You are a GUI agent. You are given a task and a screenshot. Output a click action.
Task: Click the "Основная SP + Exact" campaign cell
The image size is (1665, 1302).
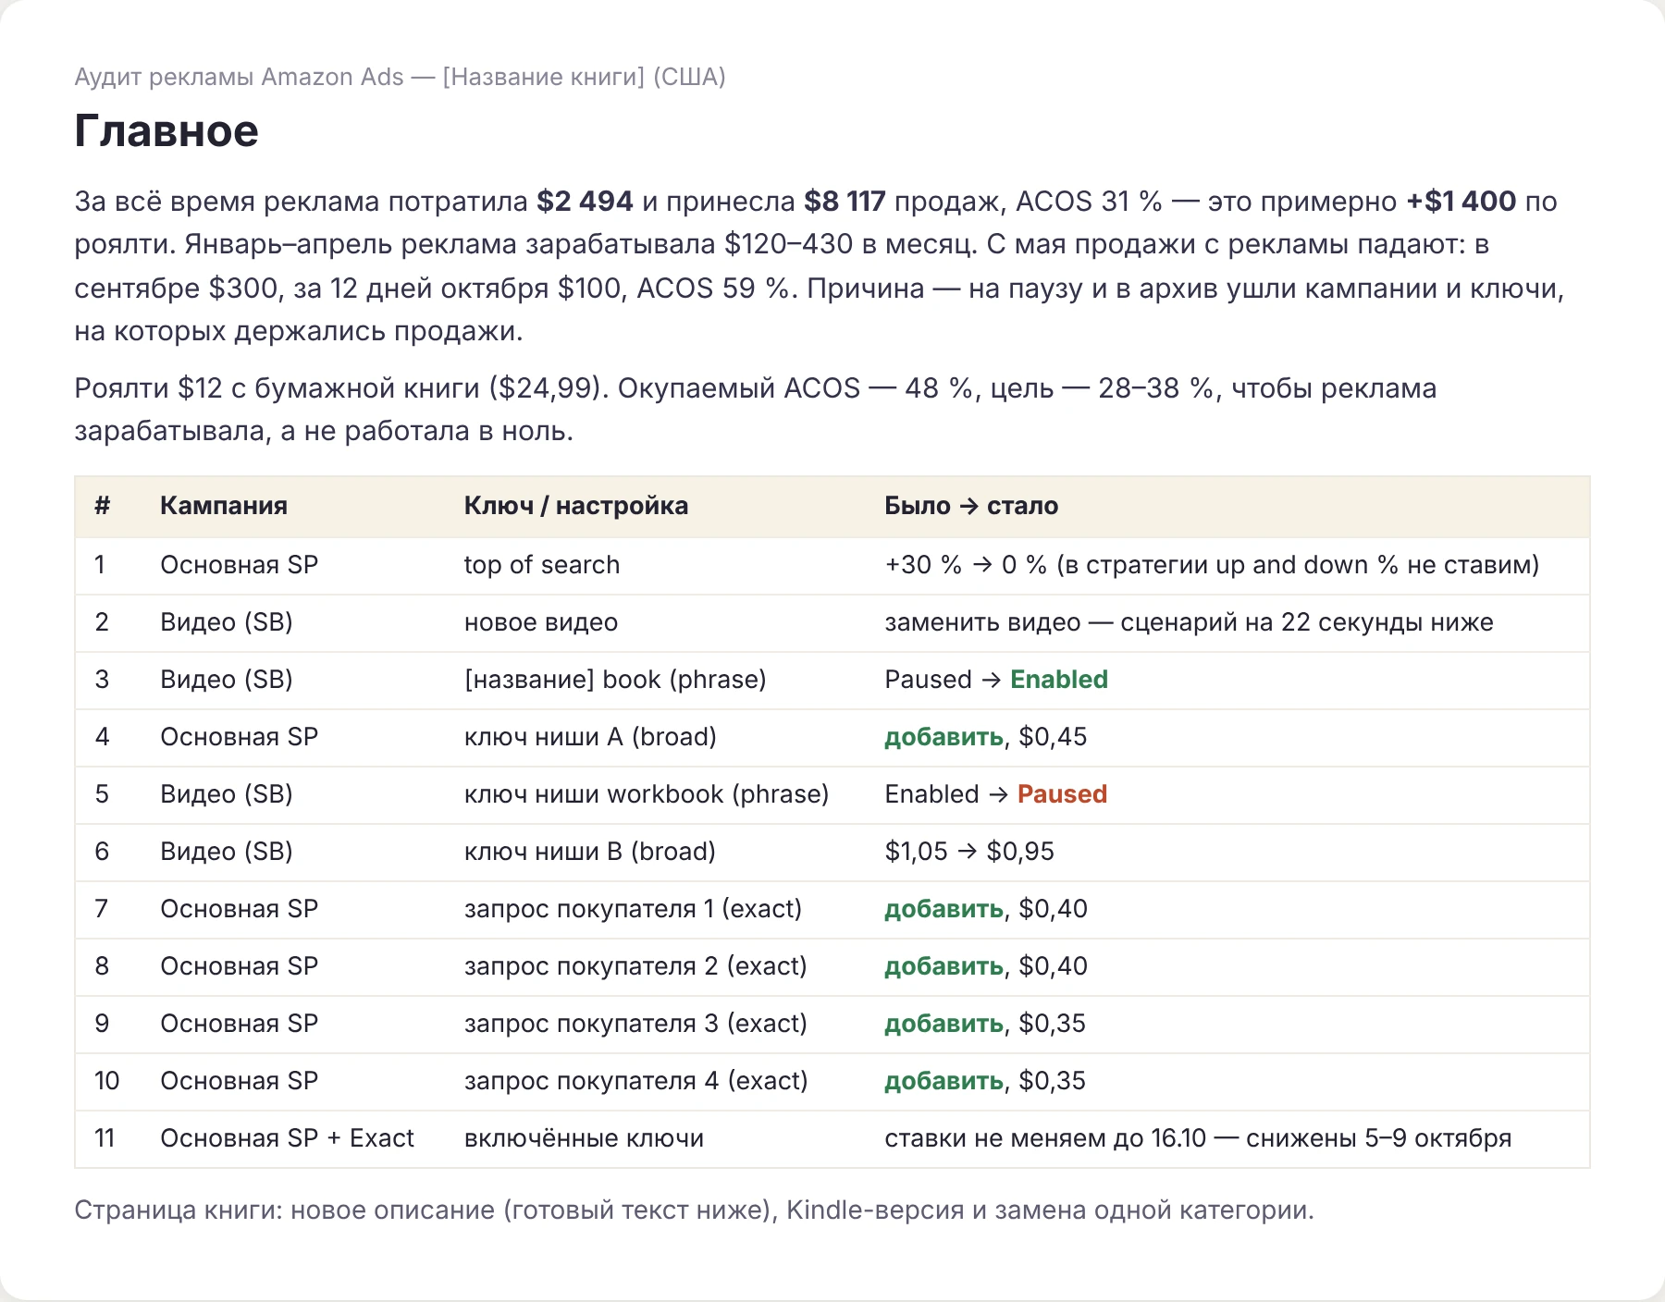pos(287,1138)
